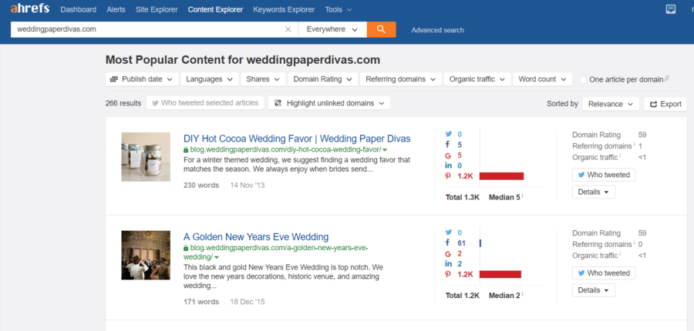The image size is (694, 331).
Task: Open the message inbox icon in header
Action: click(671, 9)
